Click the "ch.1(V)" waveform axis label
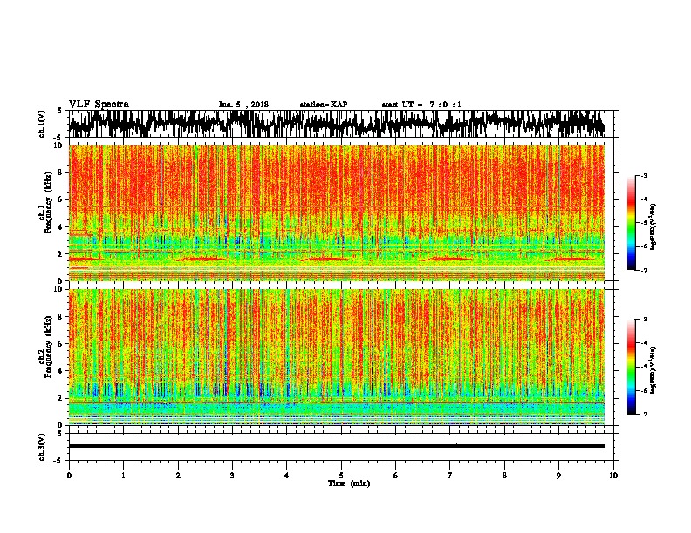 coord(42,124)
